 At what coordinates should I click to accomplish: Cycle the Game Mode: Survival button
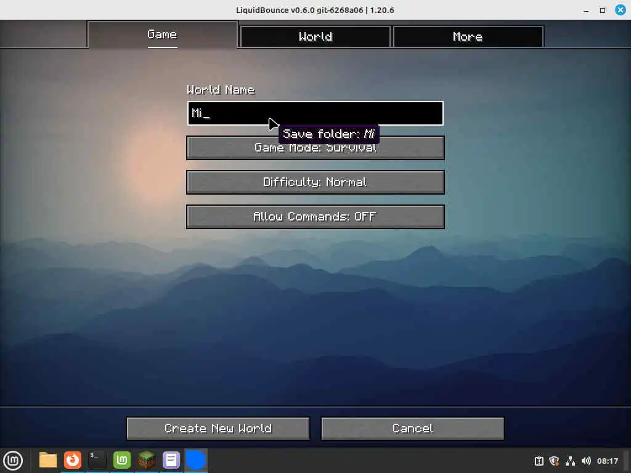[315, 148]
